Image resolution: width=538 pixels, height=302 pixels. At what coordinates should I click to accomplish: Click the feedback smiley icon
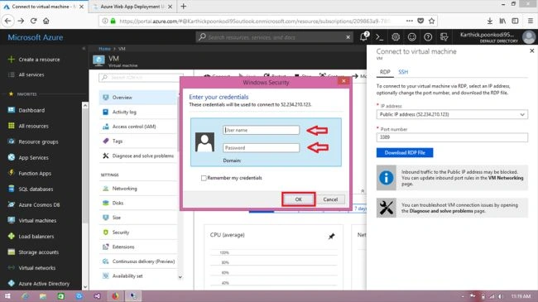point(411,37)
